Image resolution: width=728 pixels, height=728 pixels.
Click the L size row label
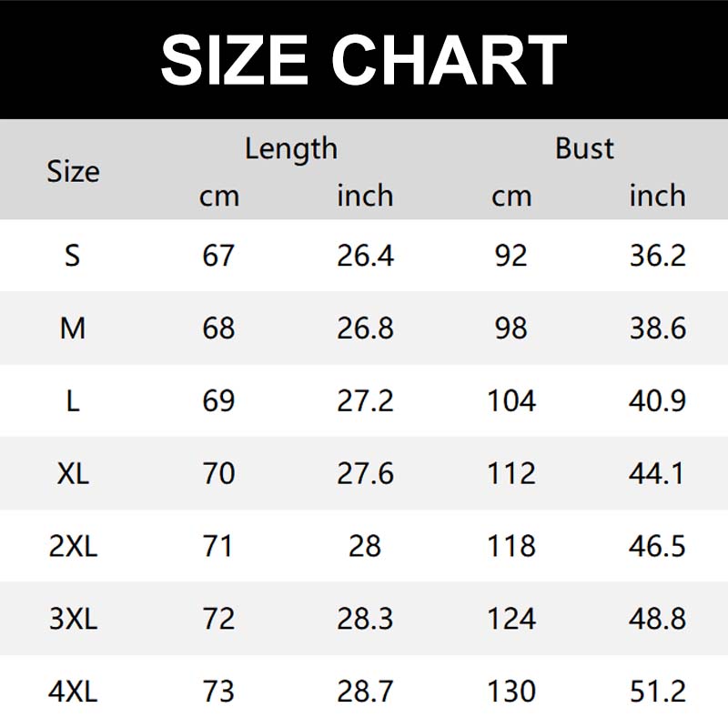click(73, 401)
